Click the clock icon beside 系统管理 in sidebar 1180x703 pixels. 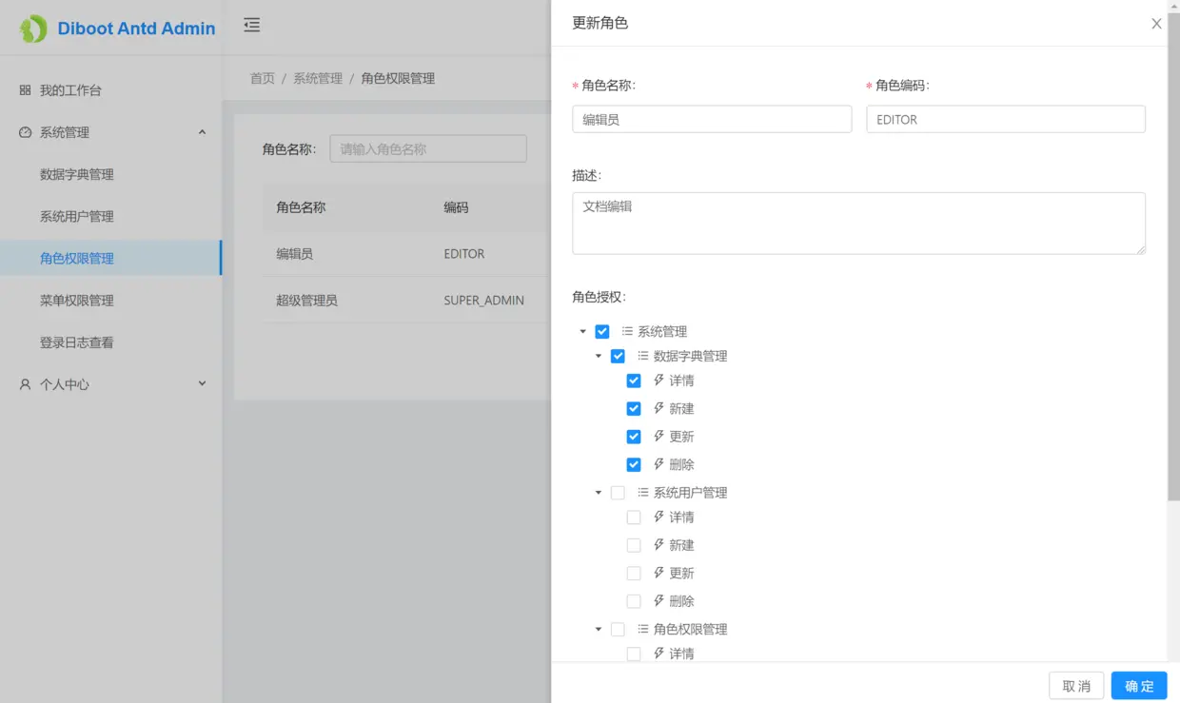23,132
